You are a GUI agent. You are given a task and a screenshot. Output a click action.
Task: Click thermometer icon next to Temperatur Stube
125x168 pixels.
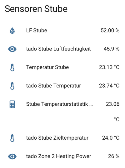pyautogui.click(x=12, y=68)
